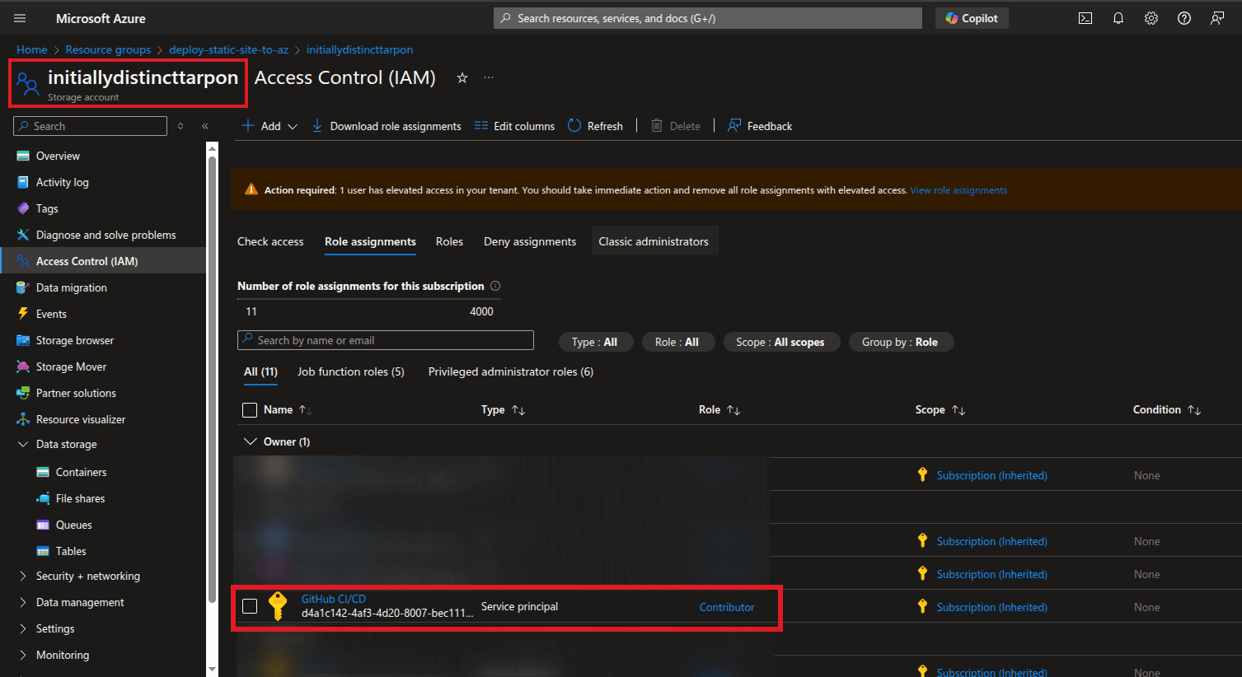The width and height of the screenshot is (1242, 677).
Task: Click the Copilot button
Action: click(972, 18)
